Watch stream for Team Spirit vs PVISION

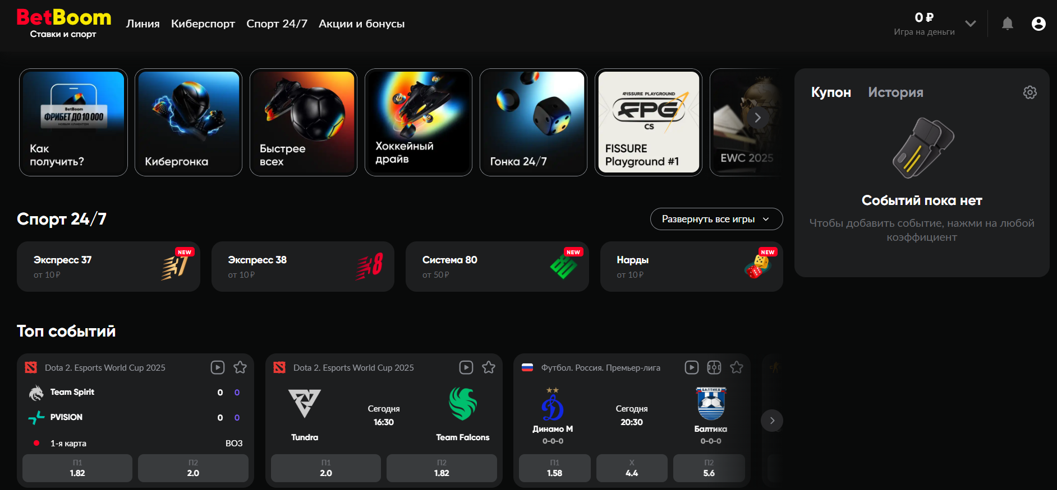tap(218, 367)
